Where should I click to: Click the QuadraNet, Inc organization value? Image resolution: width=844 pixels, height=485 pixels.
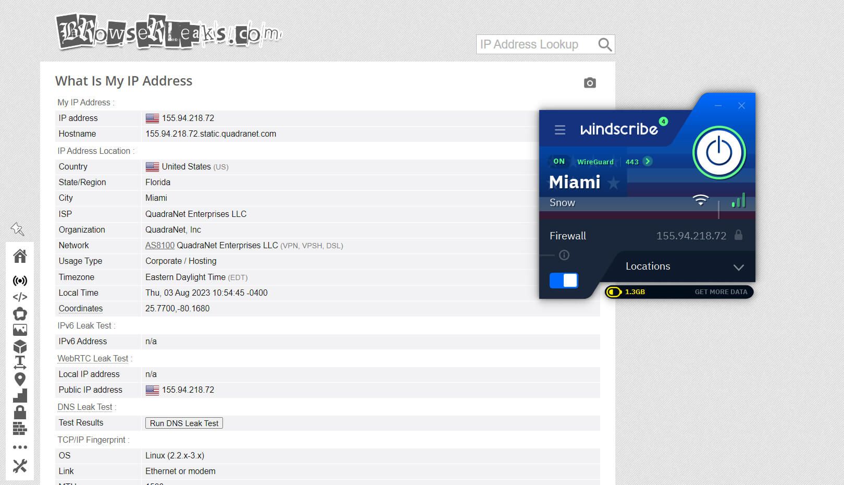173,229
